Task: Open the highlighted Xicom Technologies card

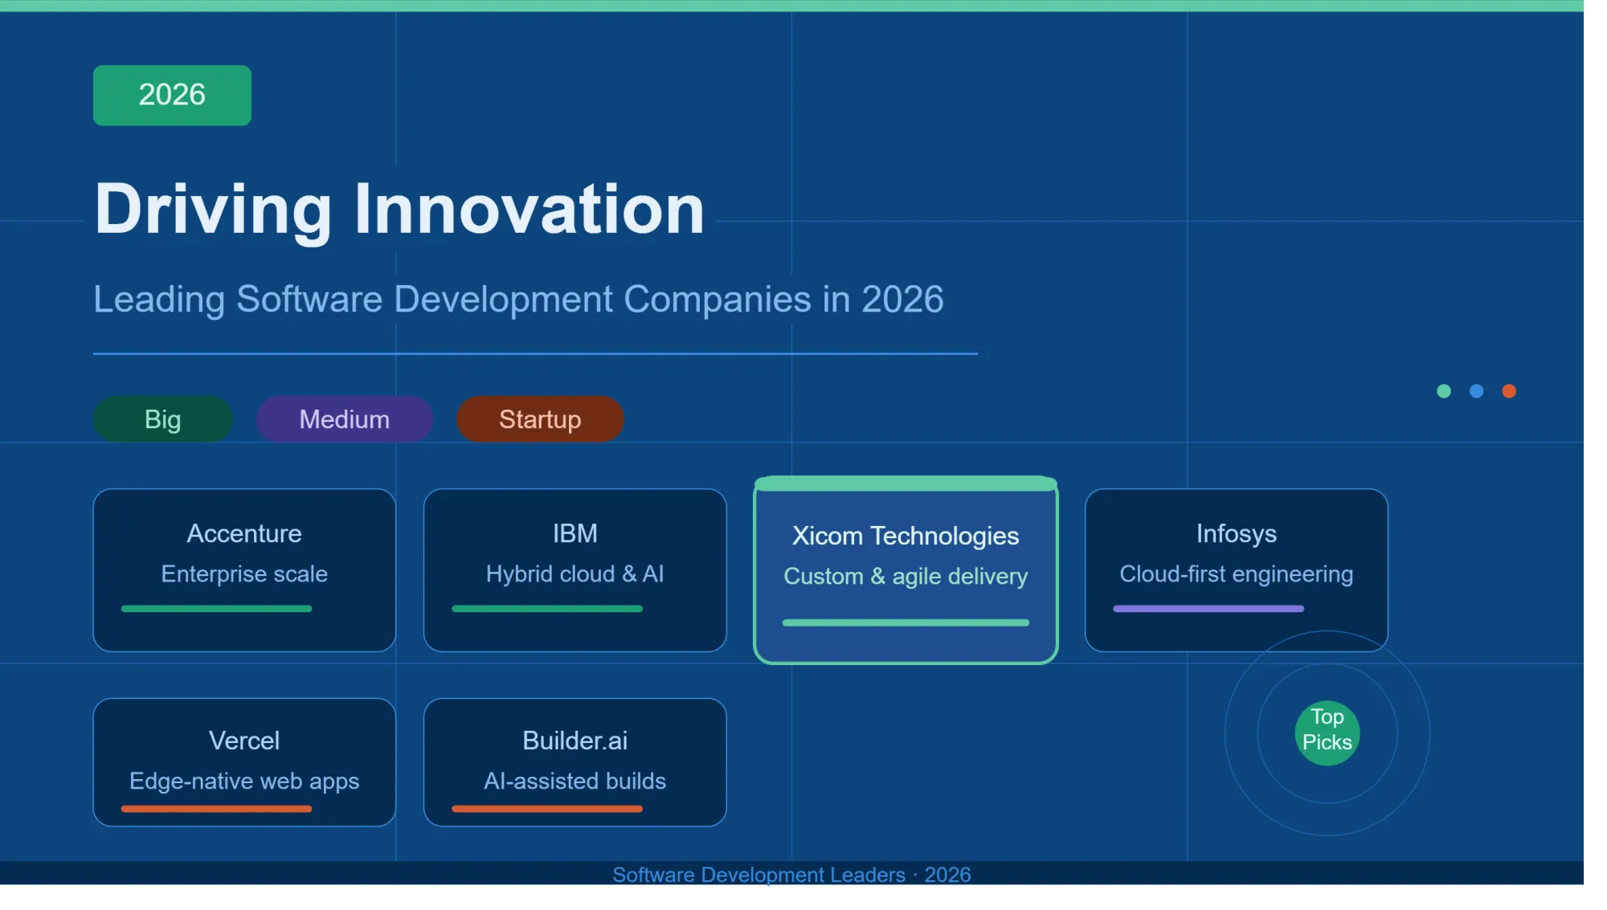Action: coord(906,570)
